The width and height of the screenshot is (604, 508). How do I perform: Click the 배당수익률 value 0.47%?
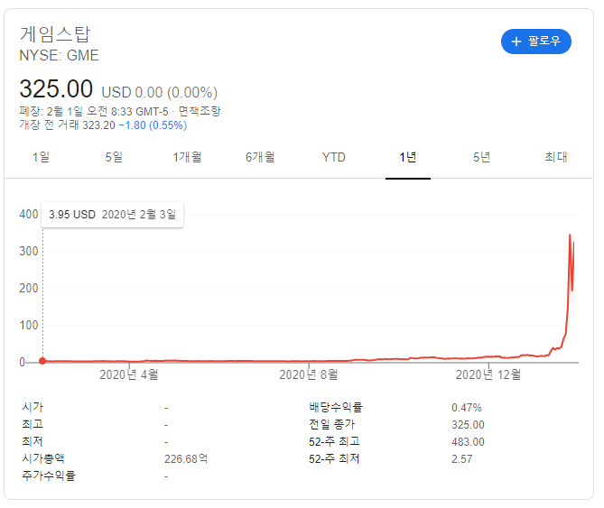467,408
